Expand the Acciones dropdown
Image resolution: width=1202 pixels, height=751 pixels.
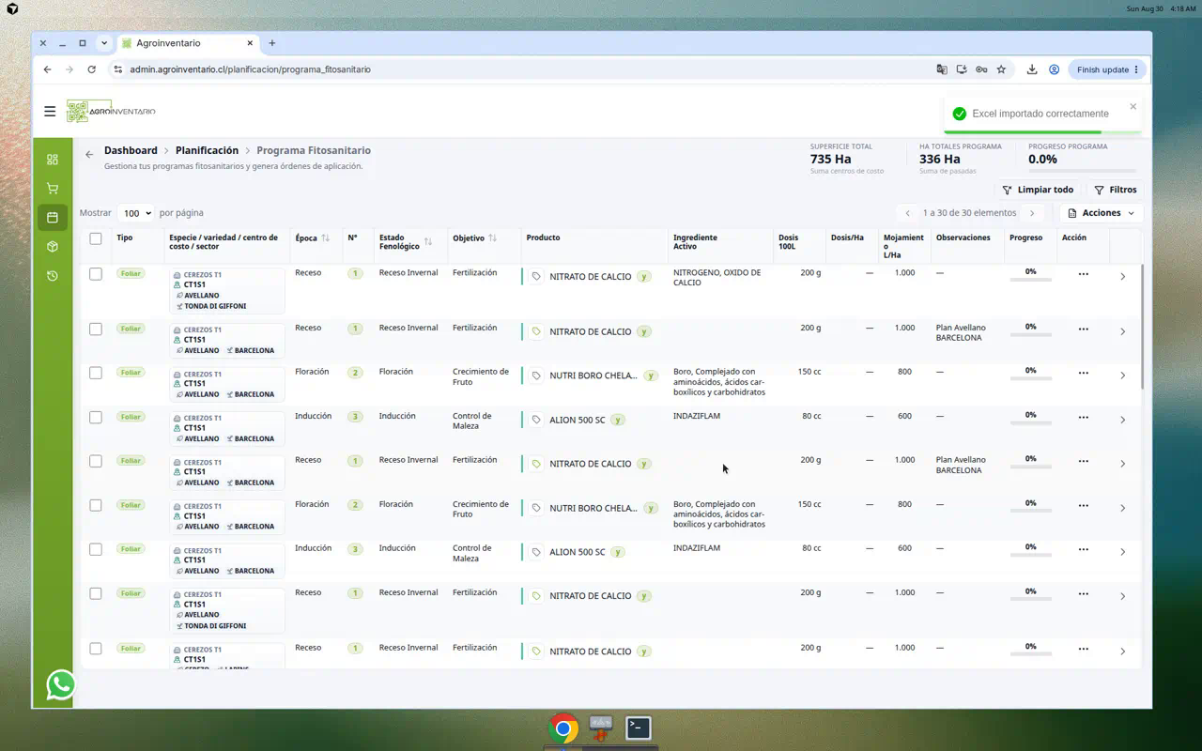pos(1102,213)
